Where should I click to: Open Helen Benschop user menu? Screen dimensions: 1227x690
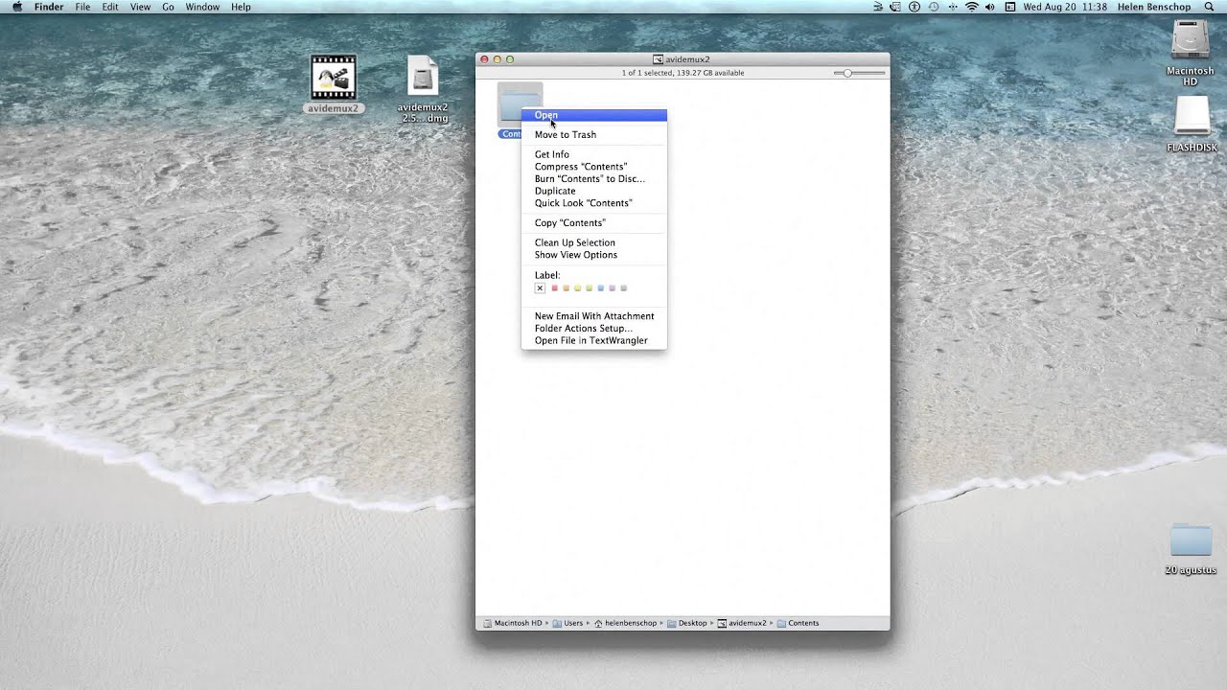[1154, 7]
